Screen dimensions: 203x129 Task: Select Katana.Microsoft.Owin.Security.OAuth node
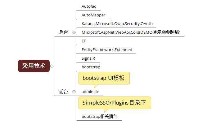click(x=117, y=24)
